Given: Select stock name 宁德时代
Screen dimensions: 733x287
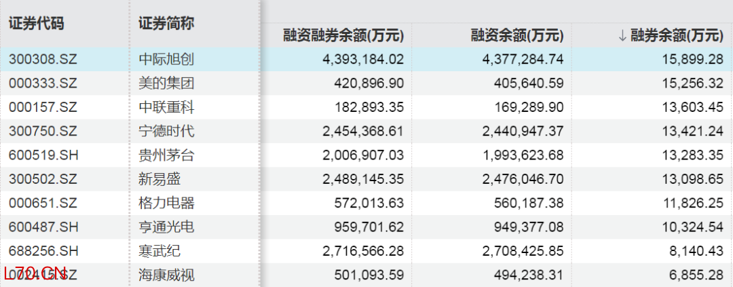Looking at the screenshot, I should tap(166, 132).
